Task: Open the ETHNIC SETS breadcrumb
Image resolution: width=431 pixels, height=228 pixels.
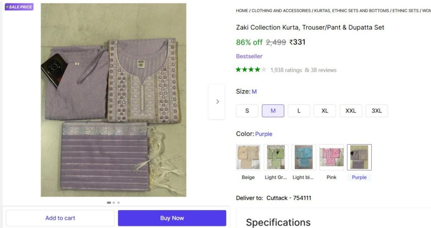Action: point(405,10)
